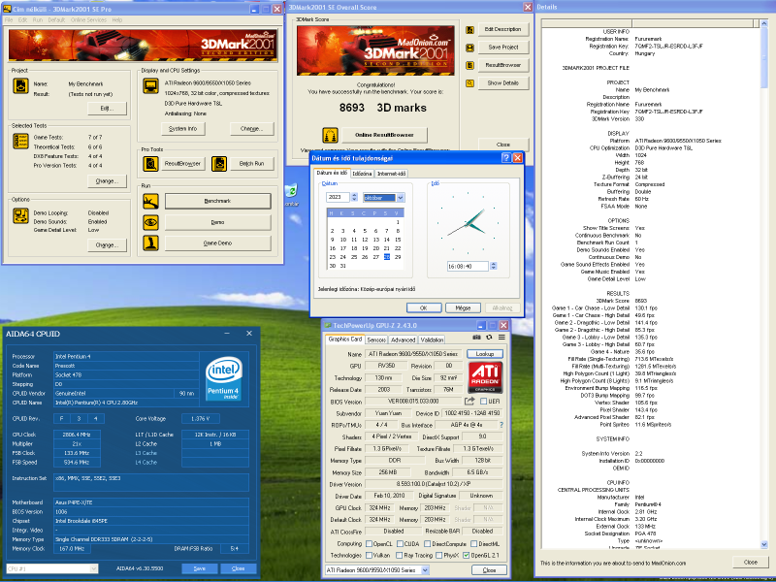Viewport: 776px width, 582px height.
Task: Click the time spinner arrows below the clock
Action: 493,266
